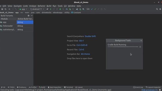Image resolution: width=162 pixels, height=91 pixels.
Task: Open the Terminal tool window tab
Action: [69, 87]
